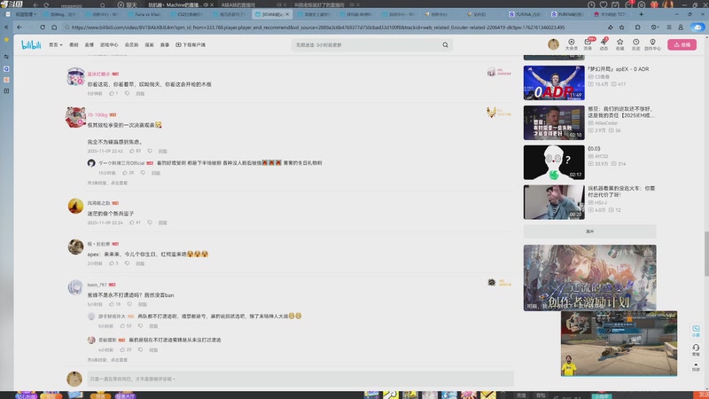Viewport: 709px width, 399px height.
Task: Collapse the browser sidebar with double chevron
Action: click(x=6, y=27)
